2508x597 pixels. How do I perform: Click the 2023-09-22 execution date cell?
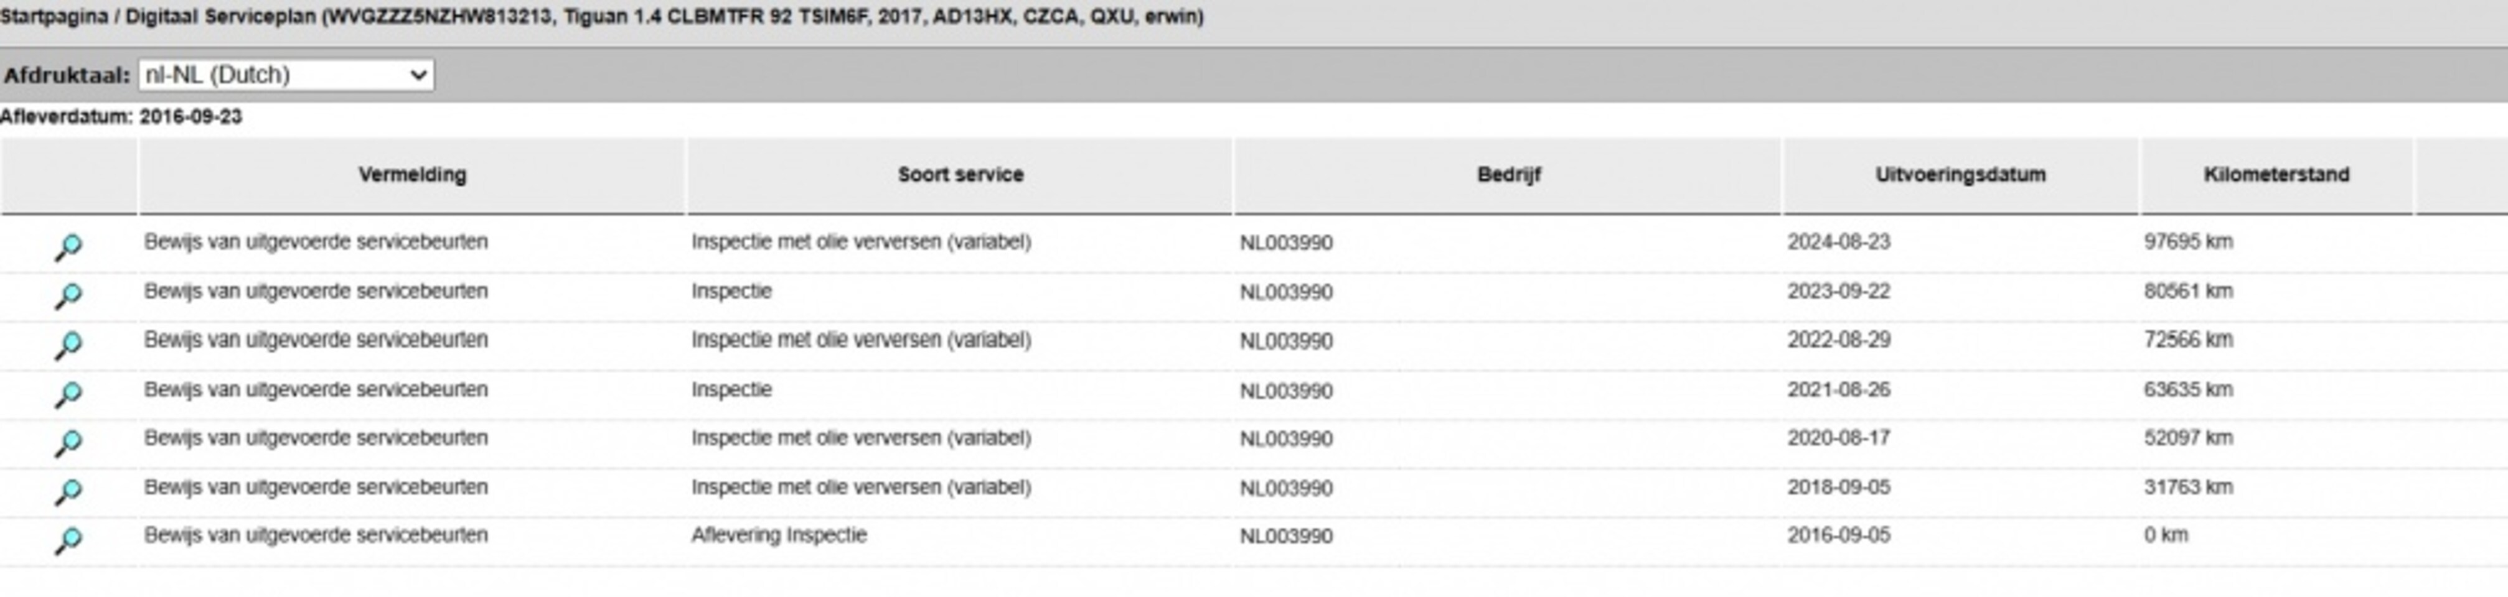tap(1838, 292)
